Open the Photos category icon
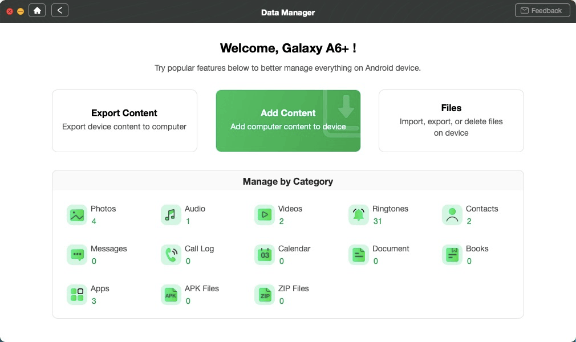The image size is (576, 342). pos(77,215)
